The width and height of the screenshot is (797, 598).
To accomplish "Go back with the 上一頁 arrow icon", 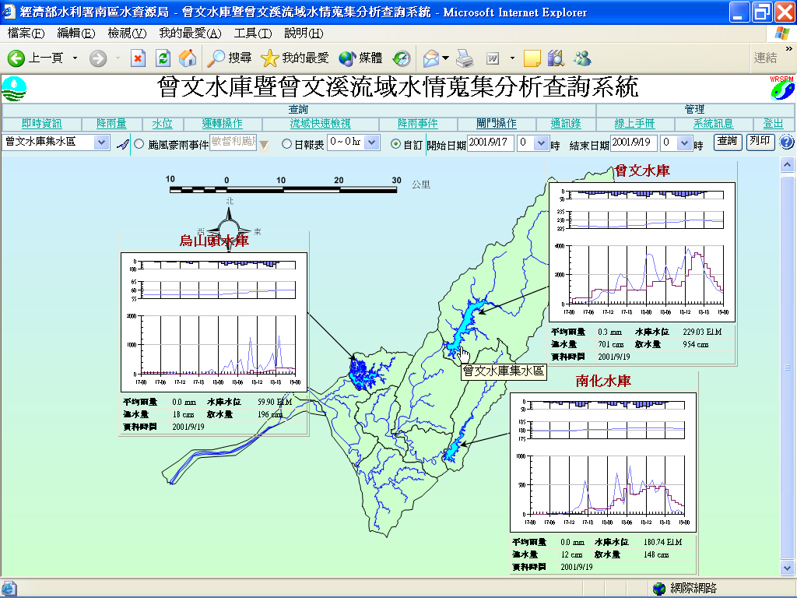I will tap(16, 58).
